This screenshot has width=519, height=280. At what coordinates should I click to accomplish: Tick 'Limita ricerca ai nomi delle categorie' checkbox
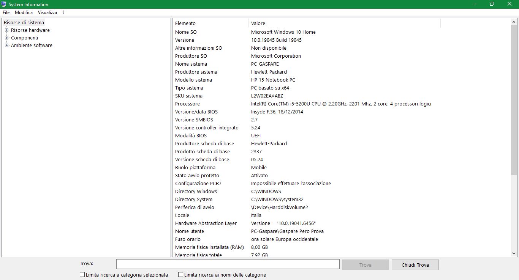(x=180, y=275)
